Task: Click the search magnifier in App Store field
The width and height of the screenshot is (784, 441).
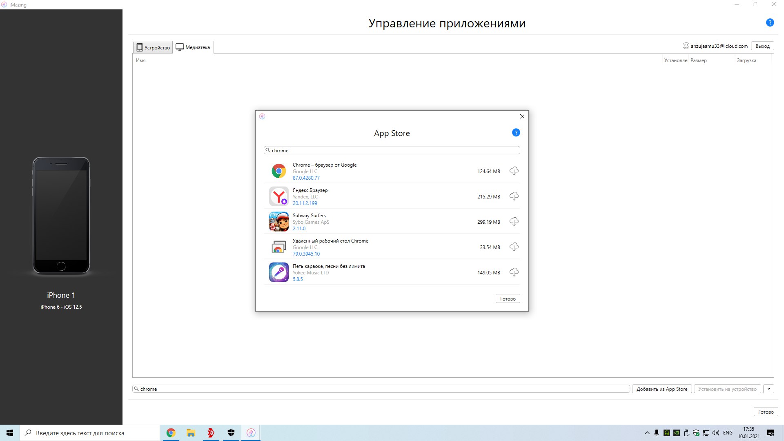Action: pos(268,150)
